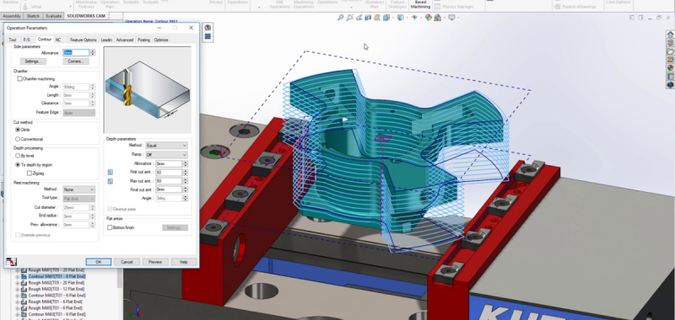Confirm with the OK button
The width and height of the screenshot is (675, 320).
coord(98,262)
